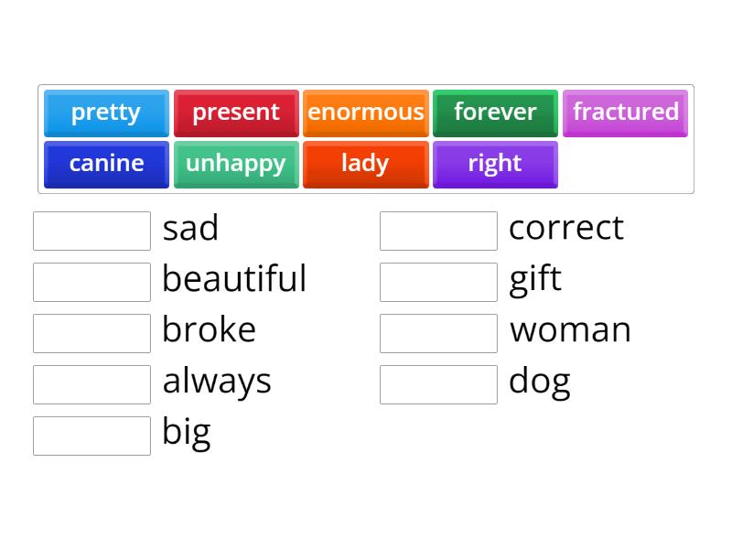Click the answer box beside 'dog'

pos(438,384)
